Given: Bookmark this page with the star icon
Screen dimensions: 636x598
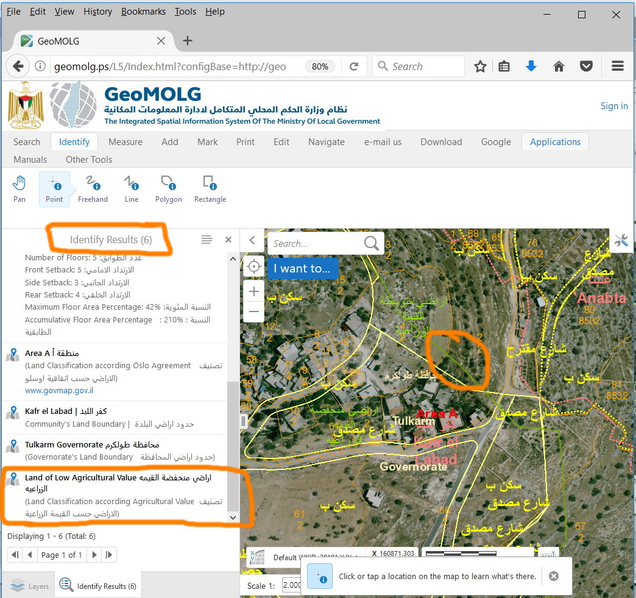Looking at the screenshot, I should pyautogui.click(x=480, y=66).
